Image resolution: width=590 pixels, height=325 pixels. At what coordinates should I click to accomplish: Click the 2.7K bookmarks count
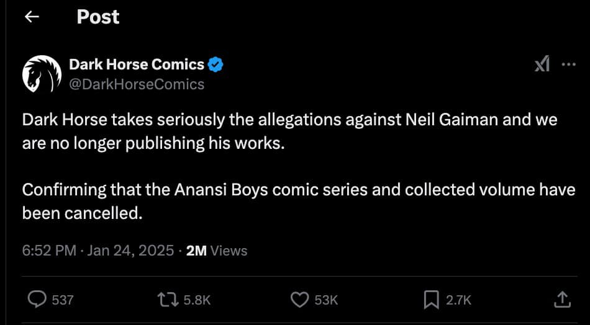point(458,300)
